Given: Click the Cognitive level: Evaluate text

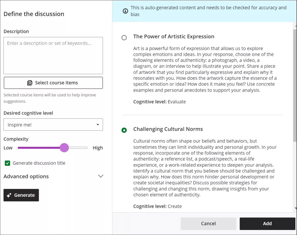Looking at the screenshot, I should click(160, 102).
